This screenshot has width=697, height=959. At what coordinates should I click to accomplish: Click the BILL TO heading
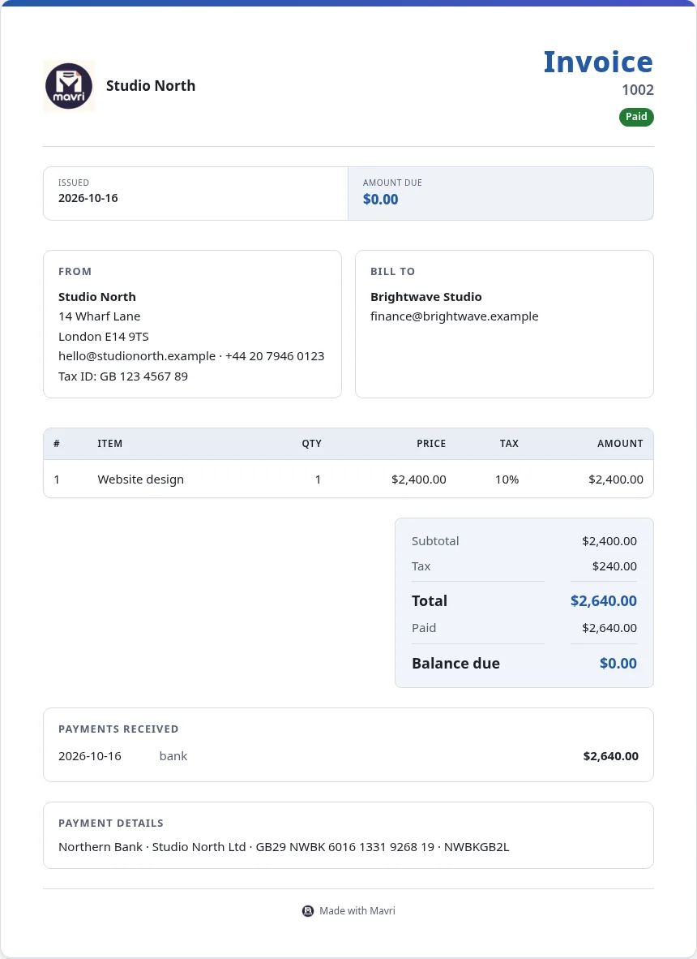click(x=393, y=271)
